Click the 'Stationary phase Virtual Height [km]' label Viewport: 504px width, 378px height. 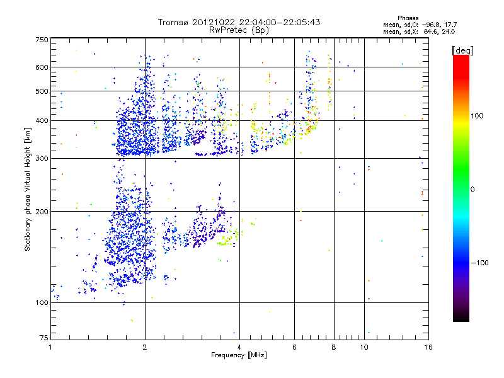pos(28,189)
